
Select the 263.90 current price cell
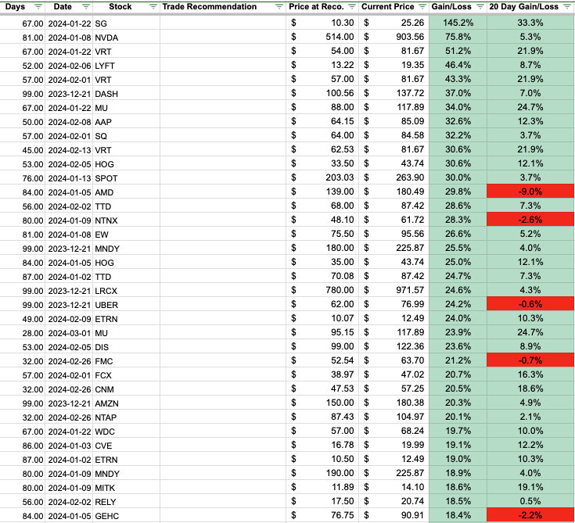click(394, 177)
